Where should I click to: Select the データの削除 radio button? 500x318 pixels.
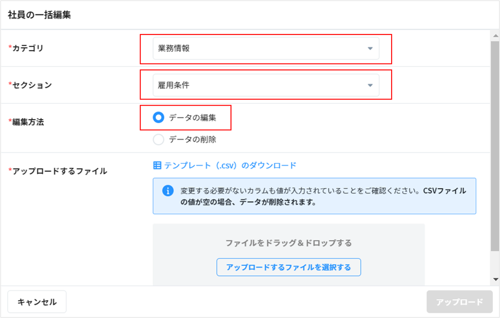tap(158, 140)
